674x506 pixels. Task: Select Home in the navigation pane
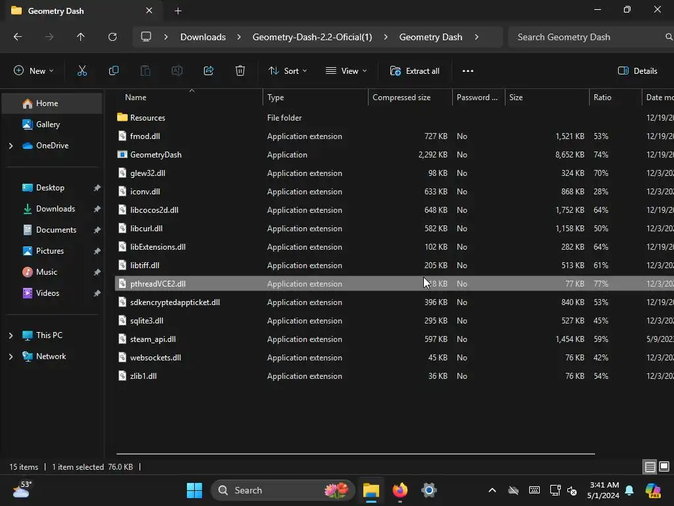pos(52,103)
